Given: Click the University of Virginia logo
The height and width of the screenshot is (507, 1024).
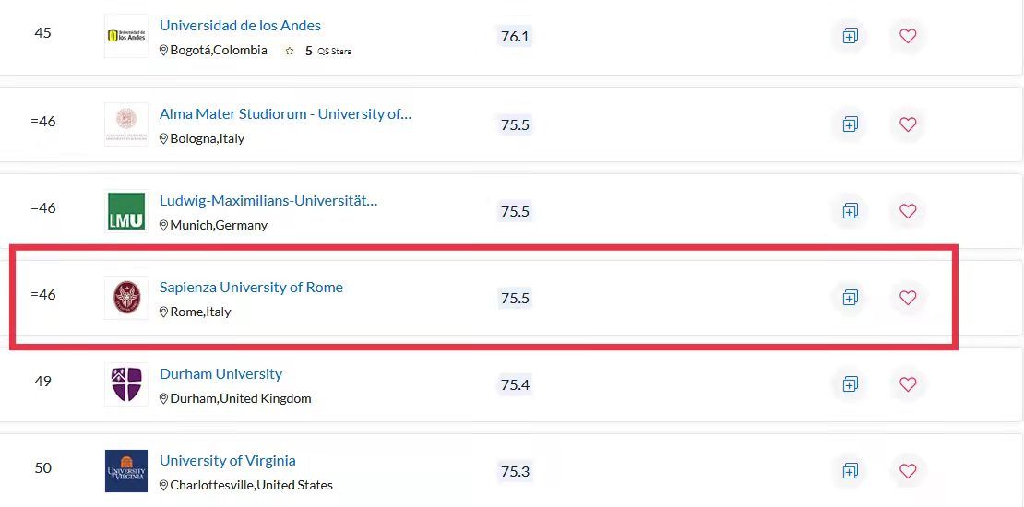Looking at the screenshot, I should (x=126, y=471).
